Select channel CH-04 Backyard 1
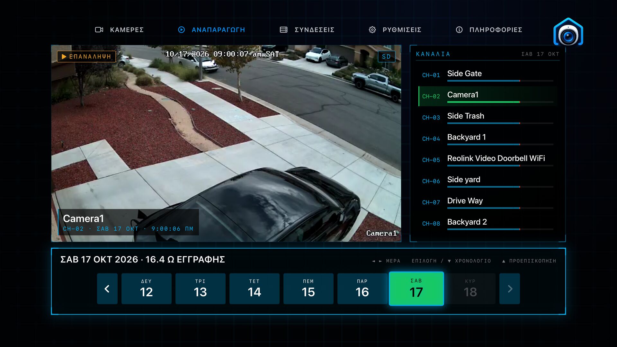This screenshot has height=347, width=617. (487, 138)
